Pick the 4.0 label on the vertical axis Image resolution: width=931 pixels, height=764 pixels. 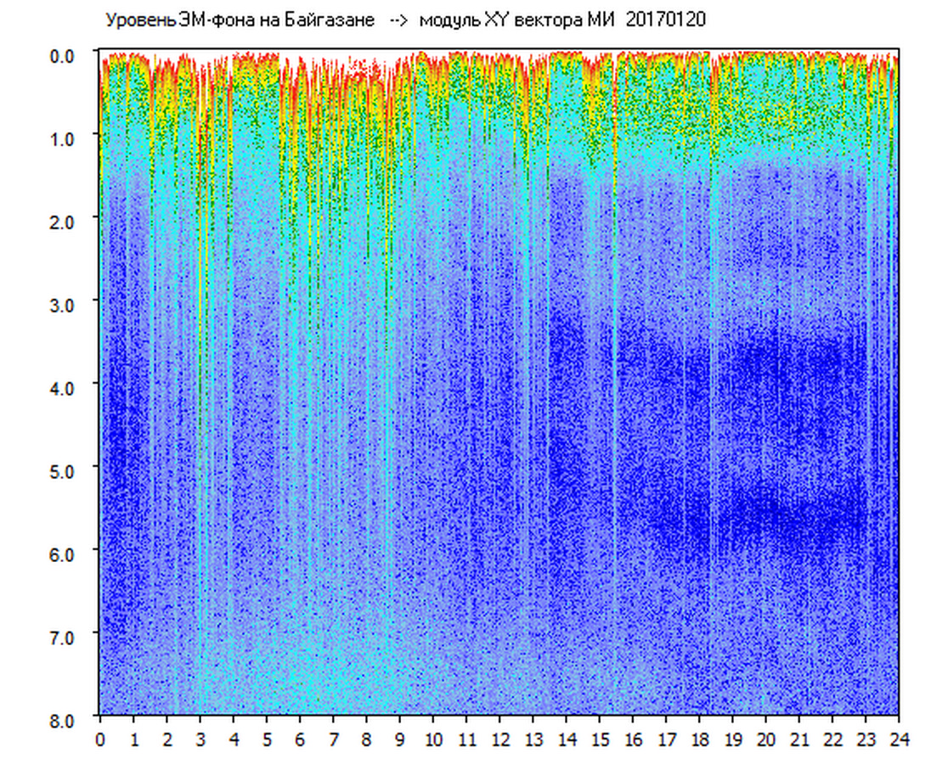[x=65, y=386]
